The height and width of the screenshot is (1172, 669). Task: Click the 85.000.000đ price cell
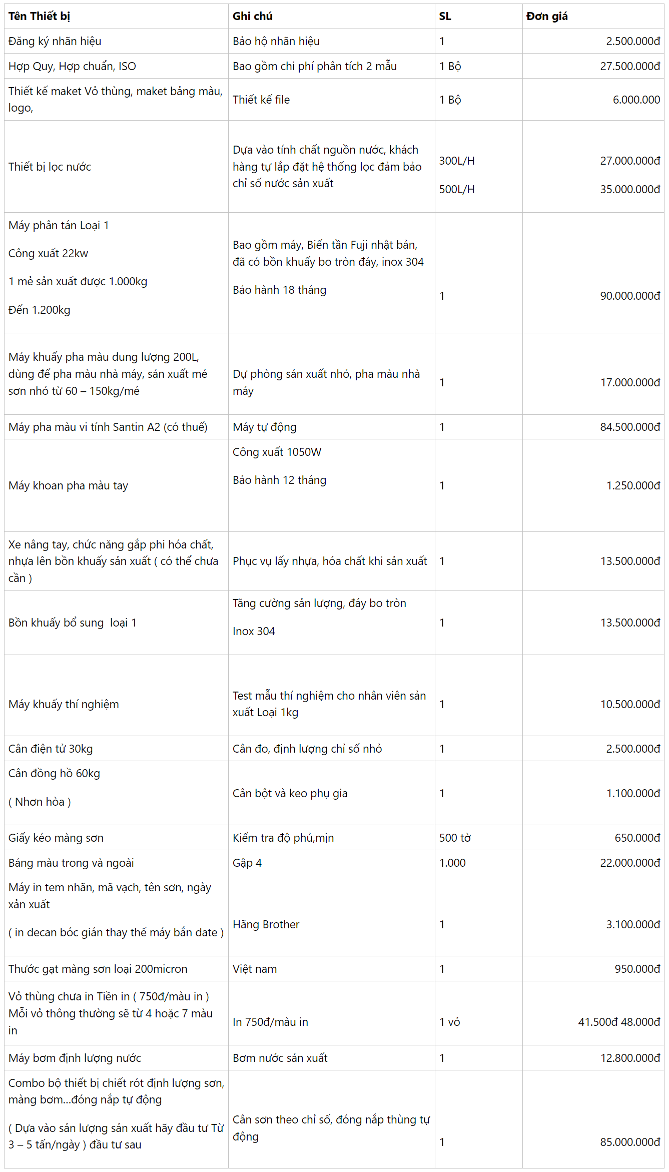(629, 1142)
